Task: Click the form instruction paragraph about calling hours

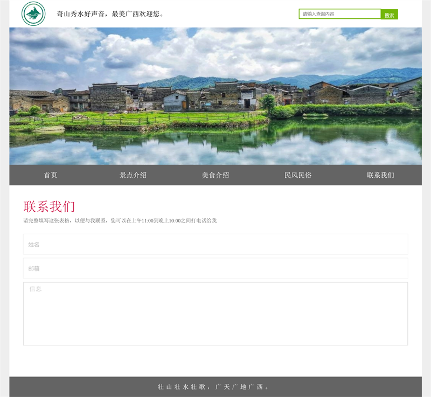Action: tap(120, 221)
